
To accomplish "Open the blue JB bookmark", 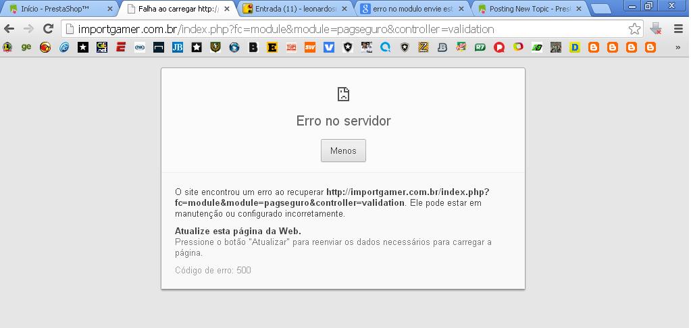I will (x=178, y=47).
